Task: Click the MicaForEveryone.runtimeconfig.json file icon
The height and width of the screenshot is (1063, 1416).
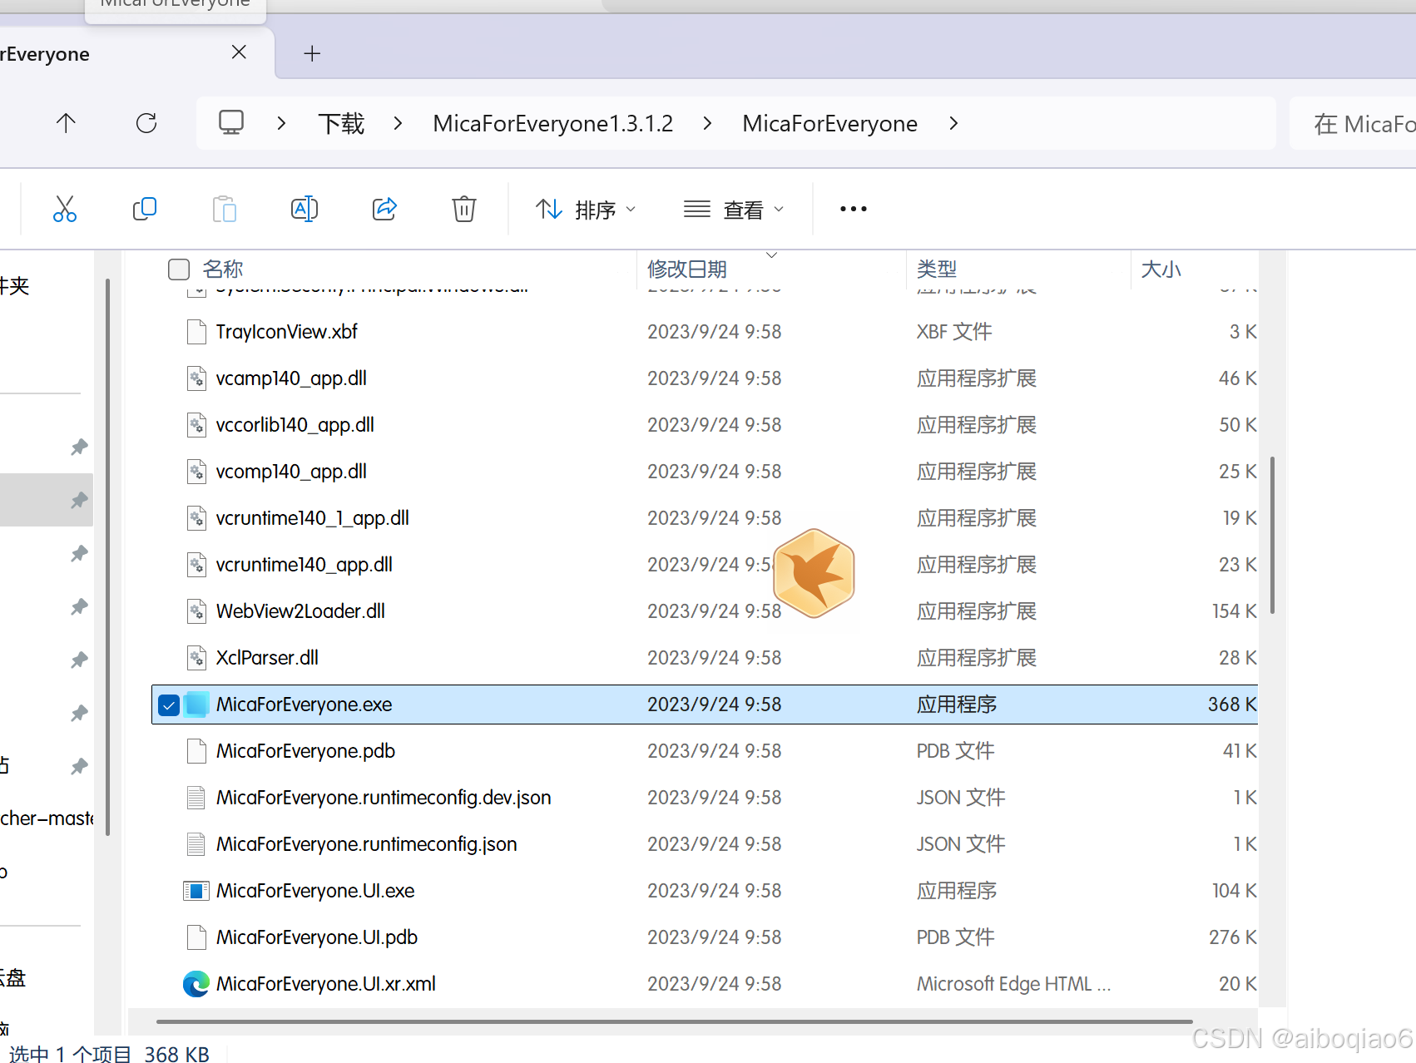Action: coord(196,844)
